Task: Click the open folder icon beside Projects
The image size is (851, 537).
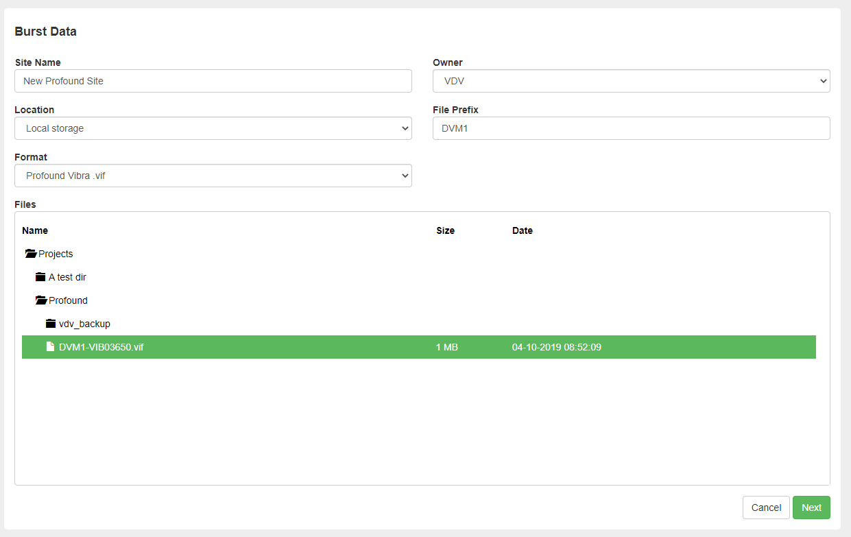Action: (x=31, y=254)
